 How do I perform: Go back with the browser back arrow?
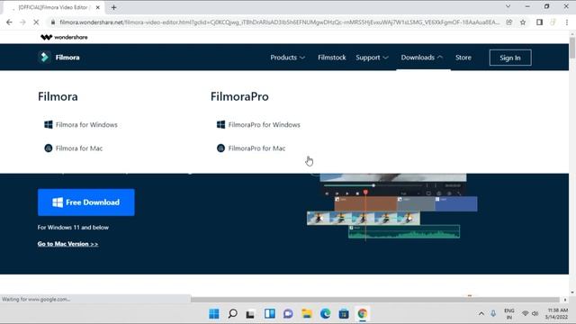[9, 22]
